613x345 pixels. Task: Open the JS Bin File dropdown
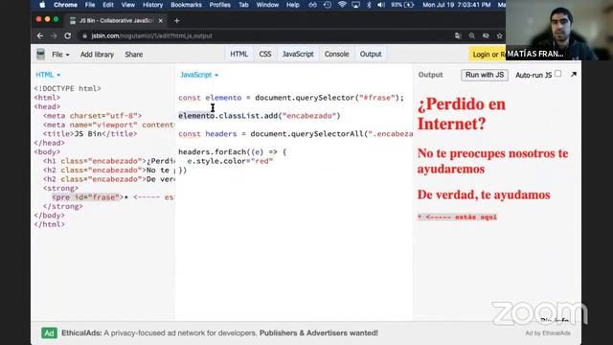pyautogui.click(x=60, y=55)
